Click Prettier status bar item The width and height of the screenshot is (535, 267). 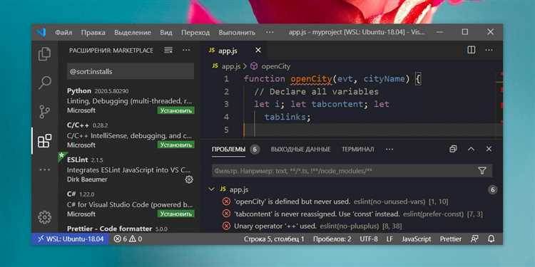[450, 239]
